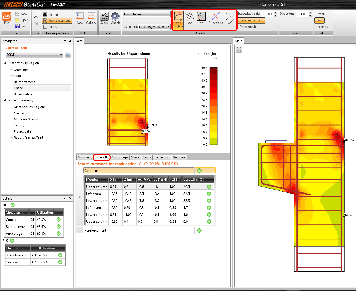Collapse the Discontinuity Region tree node

tap(5, 63)
